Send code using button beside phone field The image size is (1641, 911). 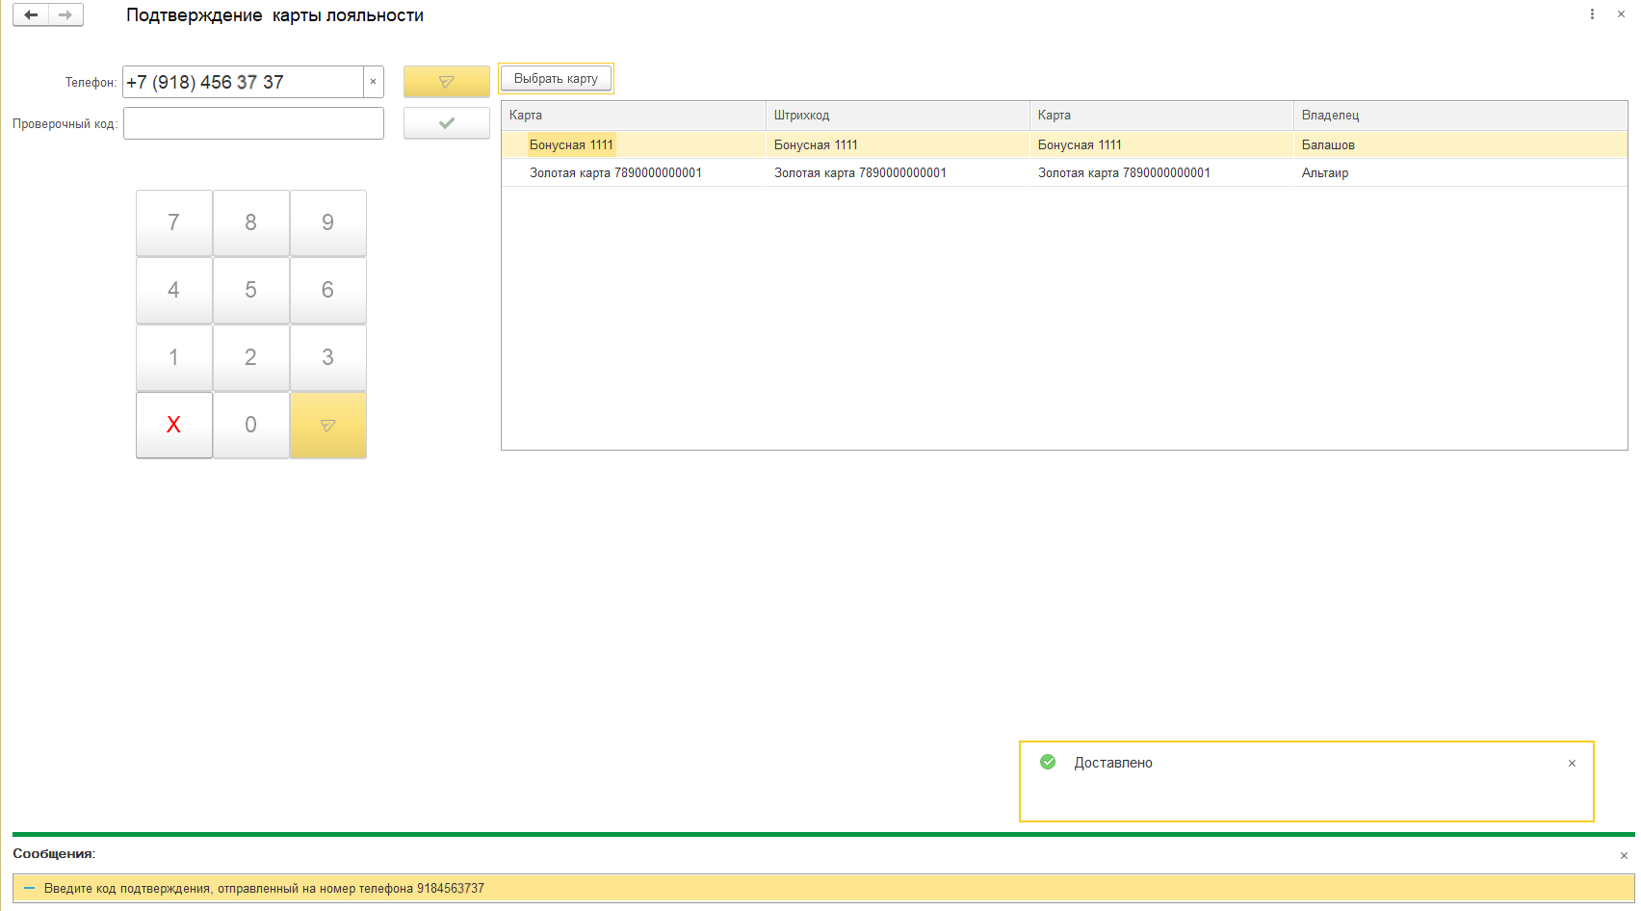(446, 82)
